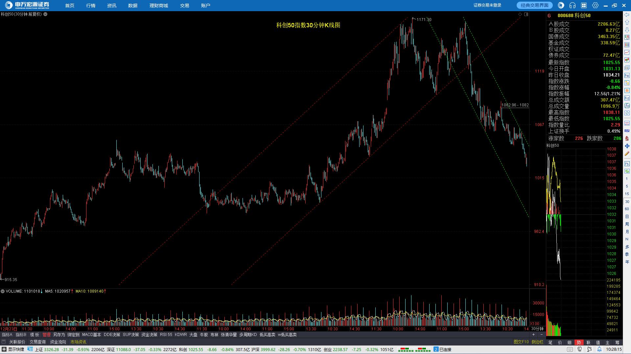Click the 已连接 connection status
Viewport: 631px width, 354px height.
pyautogui.click(x=445, y=349)
